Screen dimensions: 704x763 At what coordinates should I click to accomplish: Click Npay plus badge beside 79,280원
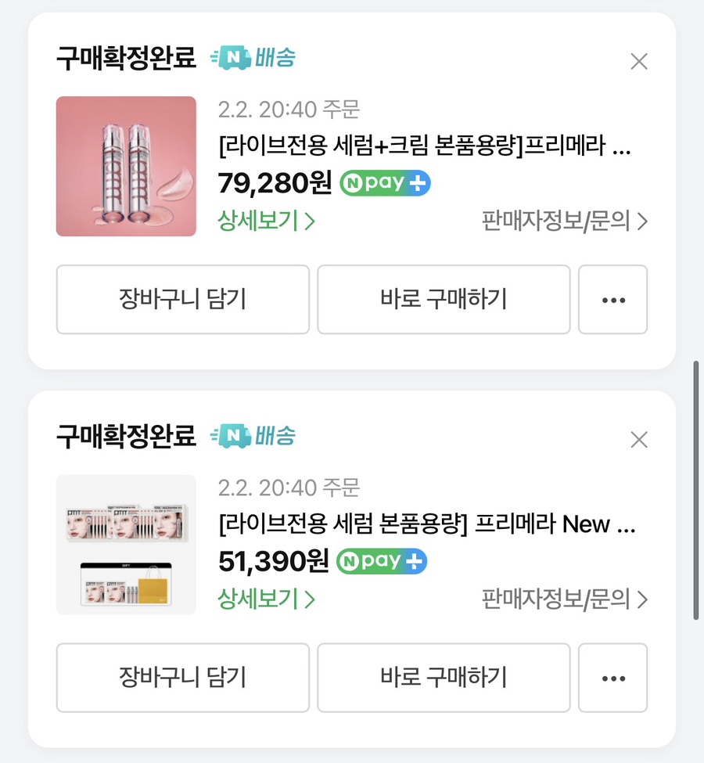click(385, 183)
